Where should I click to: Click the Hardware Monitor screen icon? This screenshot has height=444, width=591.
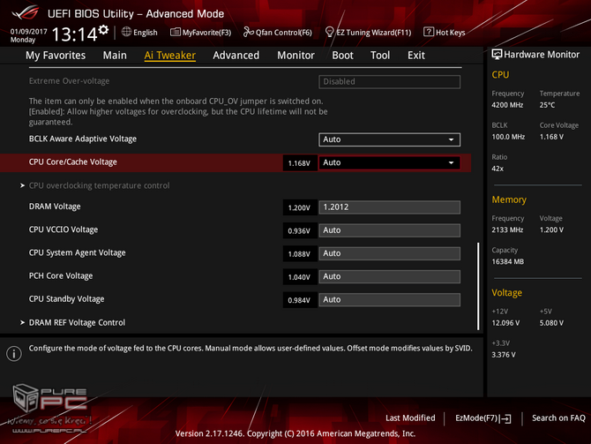click(497, 55)
